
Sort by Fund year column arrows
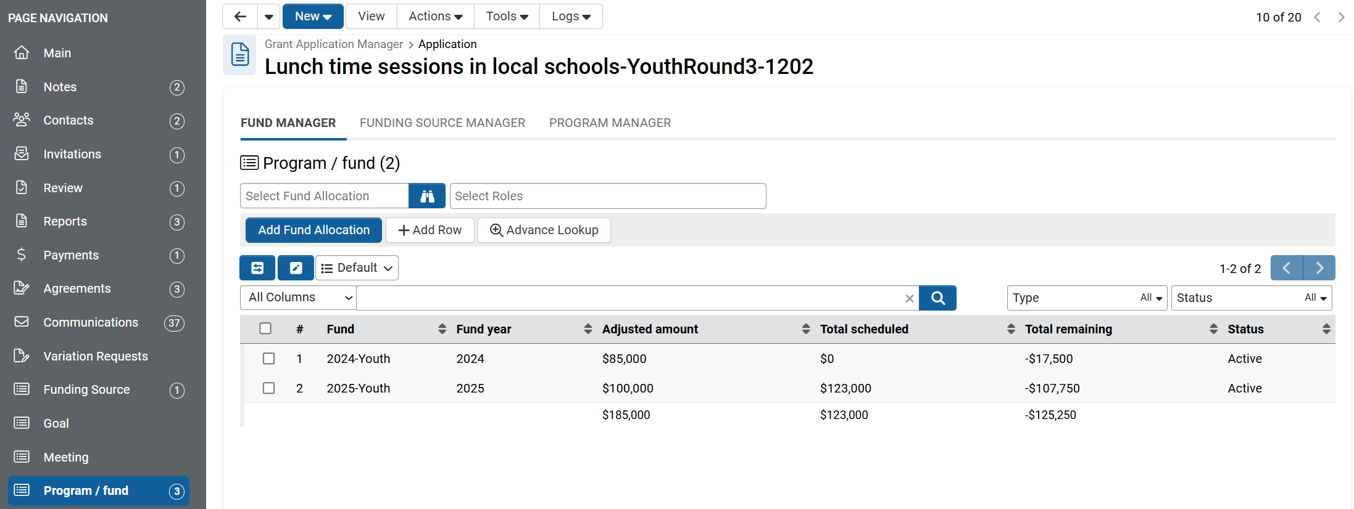pos(588,329)
